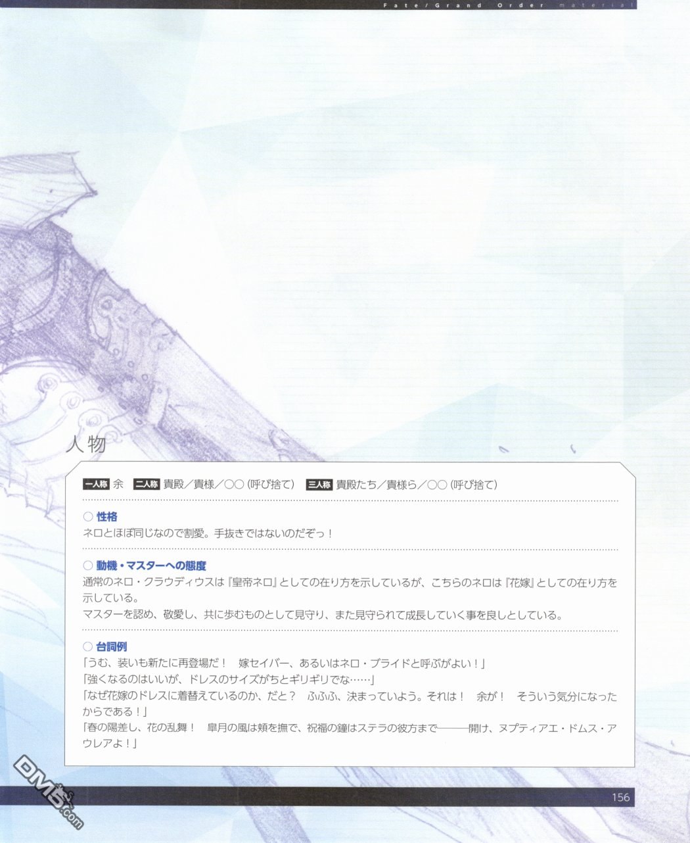Click the line starting 通常のネロ・クラウディウスは
Viewport: 690px width, 843px height.
[350, 583]
